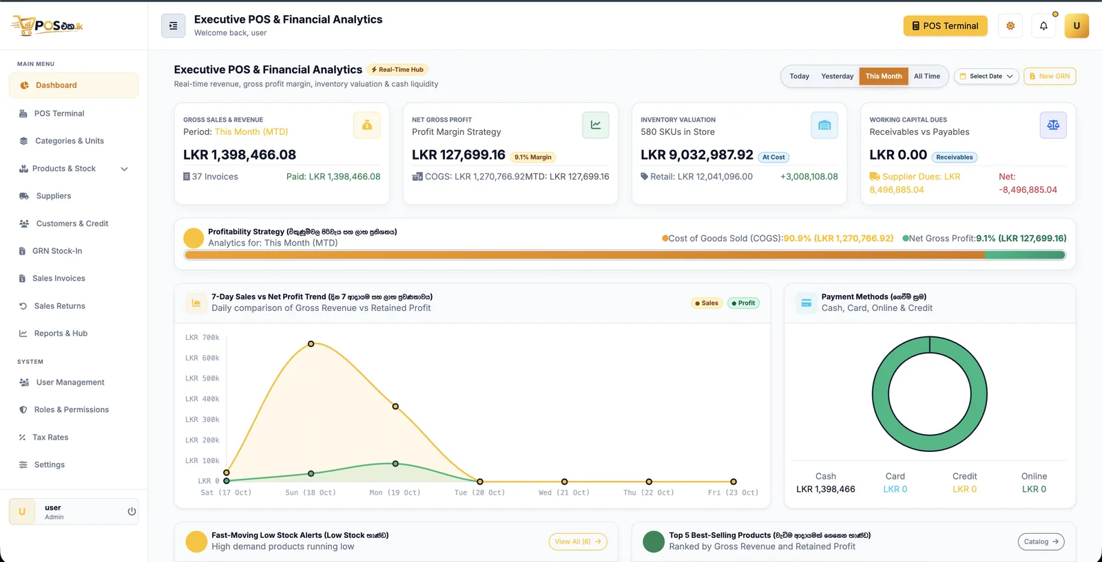
Task: Select the Yesterday period tab
Action: 837,76
